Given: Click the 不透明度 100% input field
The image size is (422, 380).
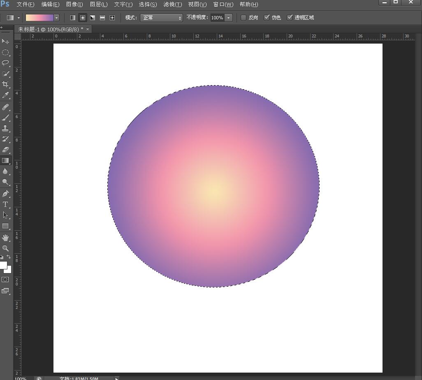Looking at the screenshot, I should coord(217,18).
